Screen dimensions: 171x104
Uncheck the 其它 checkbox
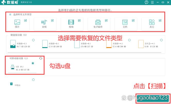(160, 20)
